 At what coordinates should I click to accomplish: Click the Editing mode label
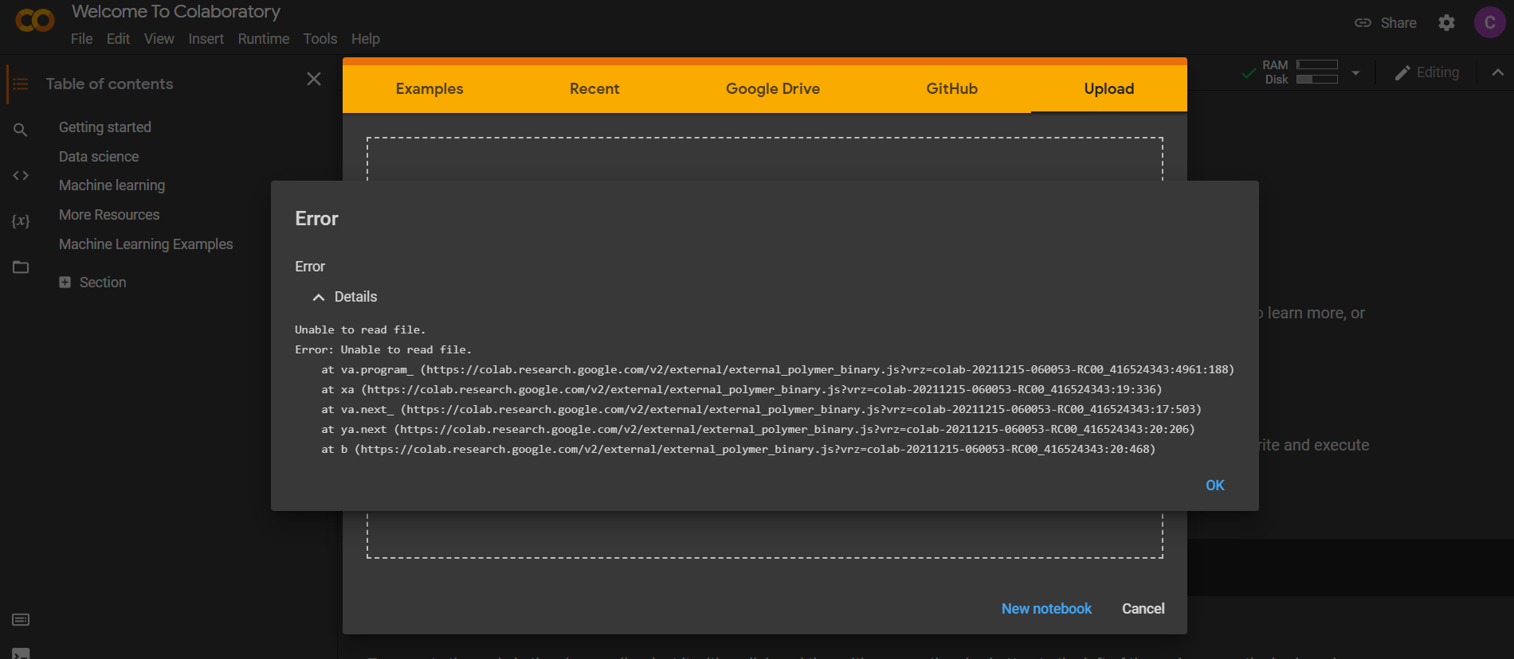point(1438,72)
